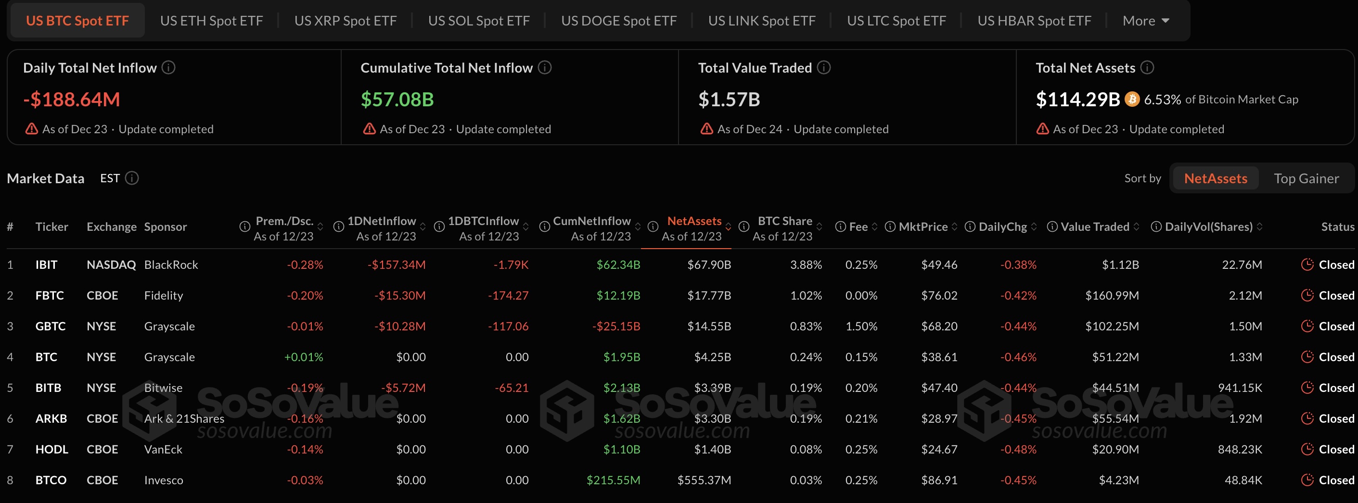Click the IBIT ticker
The width and height of the screenshot is (1358, 503).
point(47,264)
